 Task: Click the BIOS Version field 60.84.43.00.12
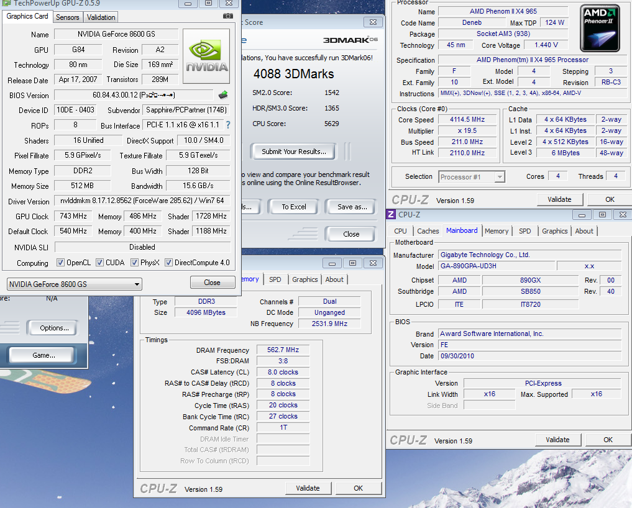(134, 95)
